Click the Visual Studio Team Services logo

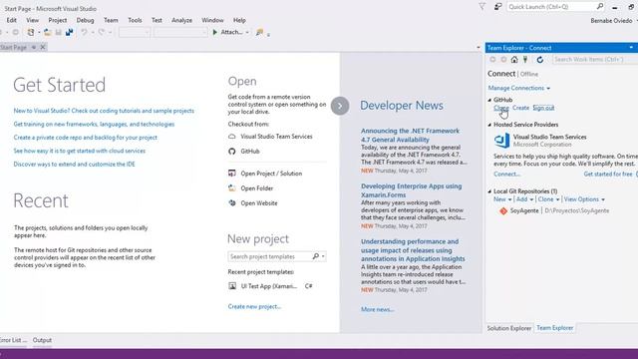501,141
